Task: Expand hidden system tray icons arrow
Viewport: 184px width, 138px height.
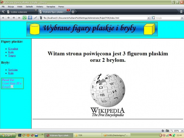Action: pyautogui.click(x=160, y=135)
